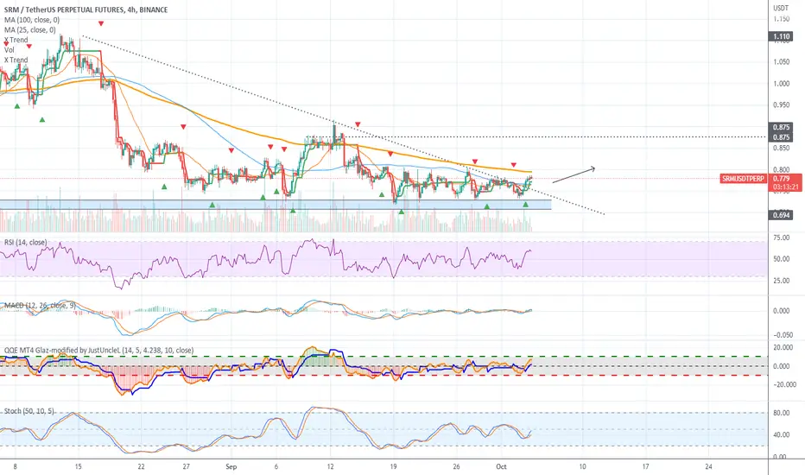The height and width of the screenshot is (475, 805).
Task: Click the 1.000 price scale value
Action: coord(782,84)
